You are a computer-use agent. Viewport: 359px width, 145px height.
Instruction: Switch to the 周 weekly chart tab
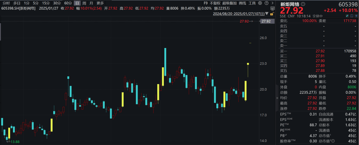click(x=84, y=3)
